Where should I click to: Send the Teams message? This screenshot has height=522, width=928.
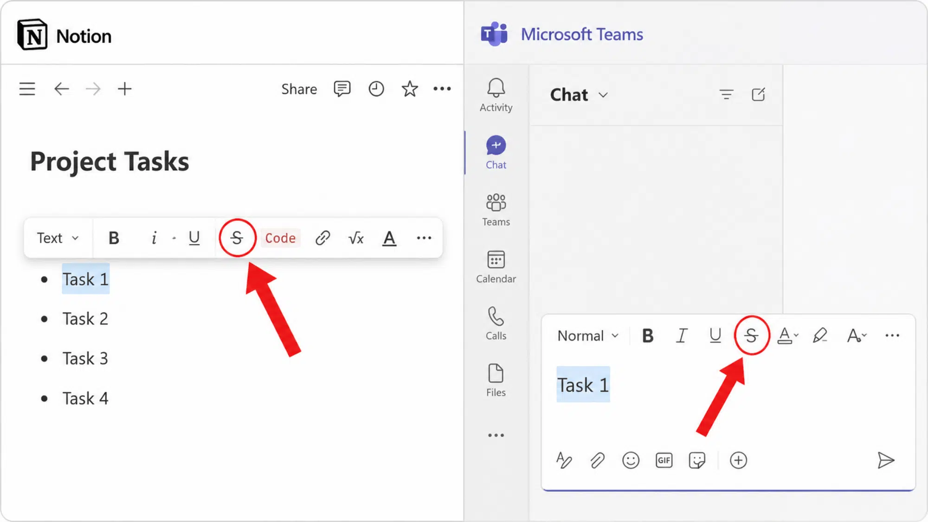point(886,460)
